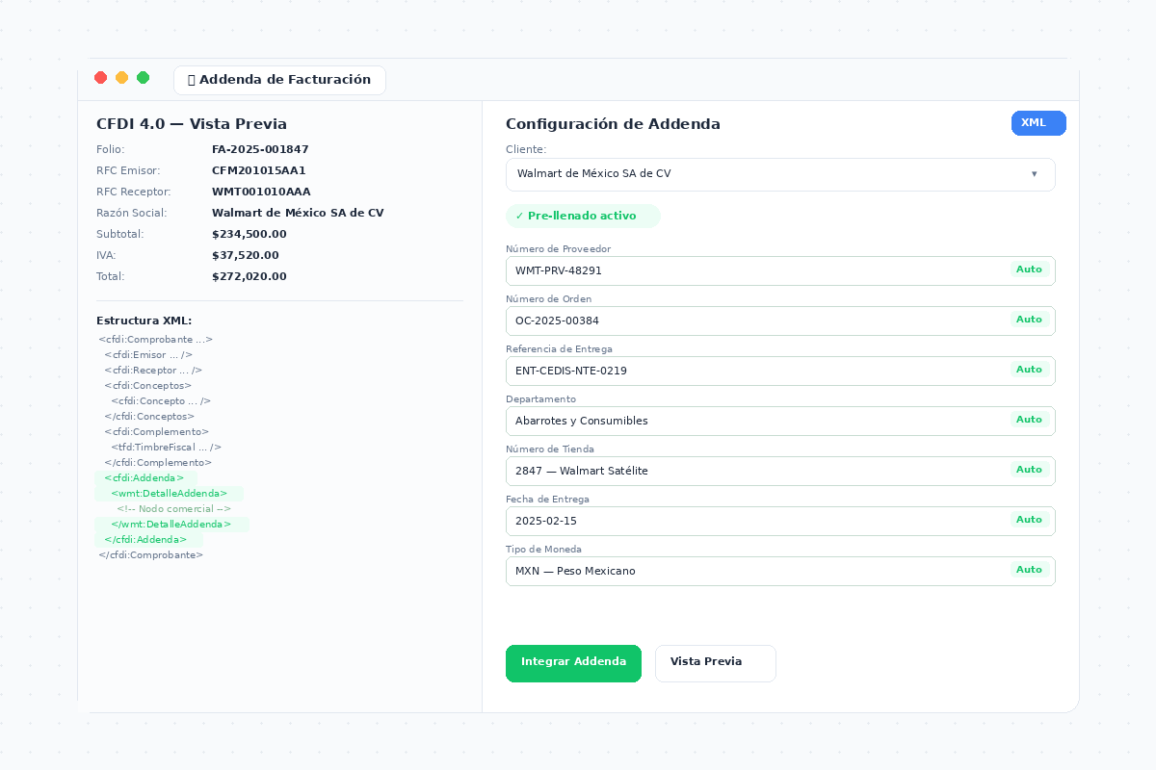The image size is (1156, 770).
Task: Click the Fecha de Entrega field
Action: tap(780, 521)
